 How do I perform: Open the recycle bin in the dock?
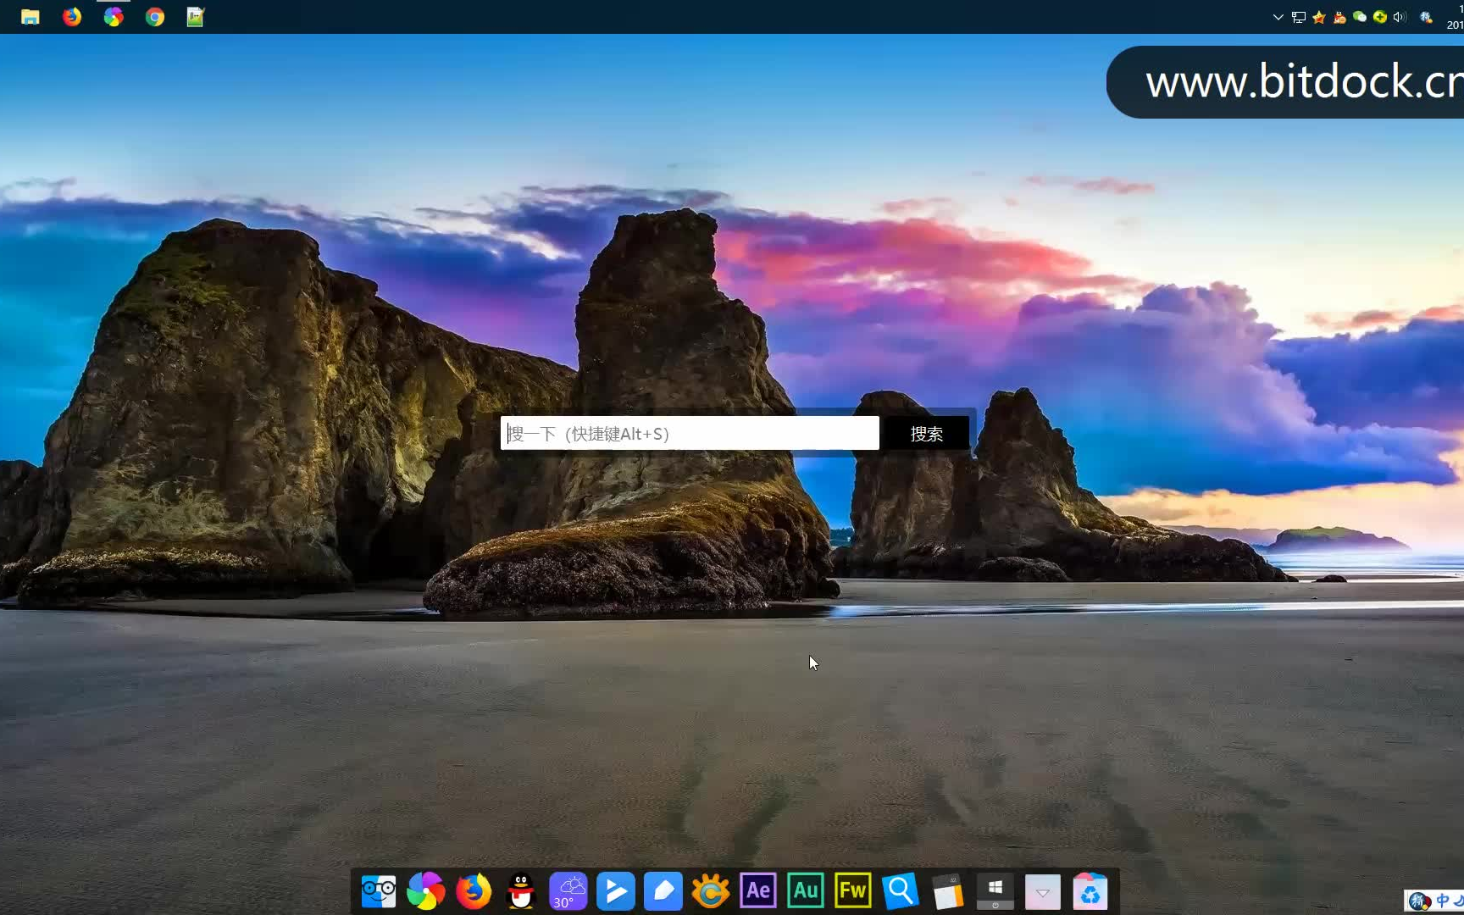(x=1090, y=891)
